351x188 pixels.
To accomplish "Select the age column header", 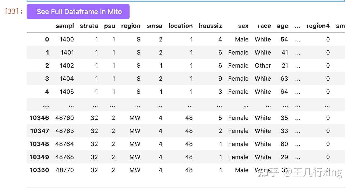I will click(x=282, y=26).
